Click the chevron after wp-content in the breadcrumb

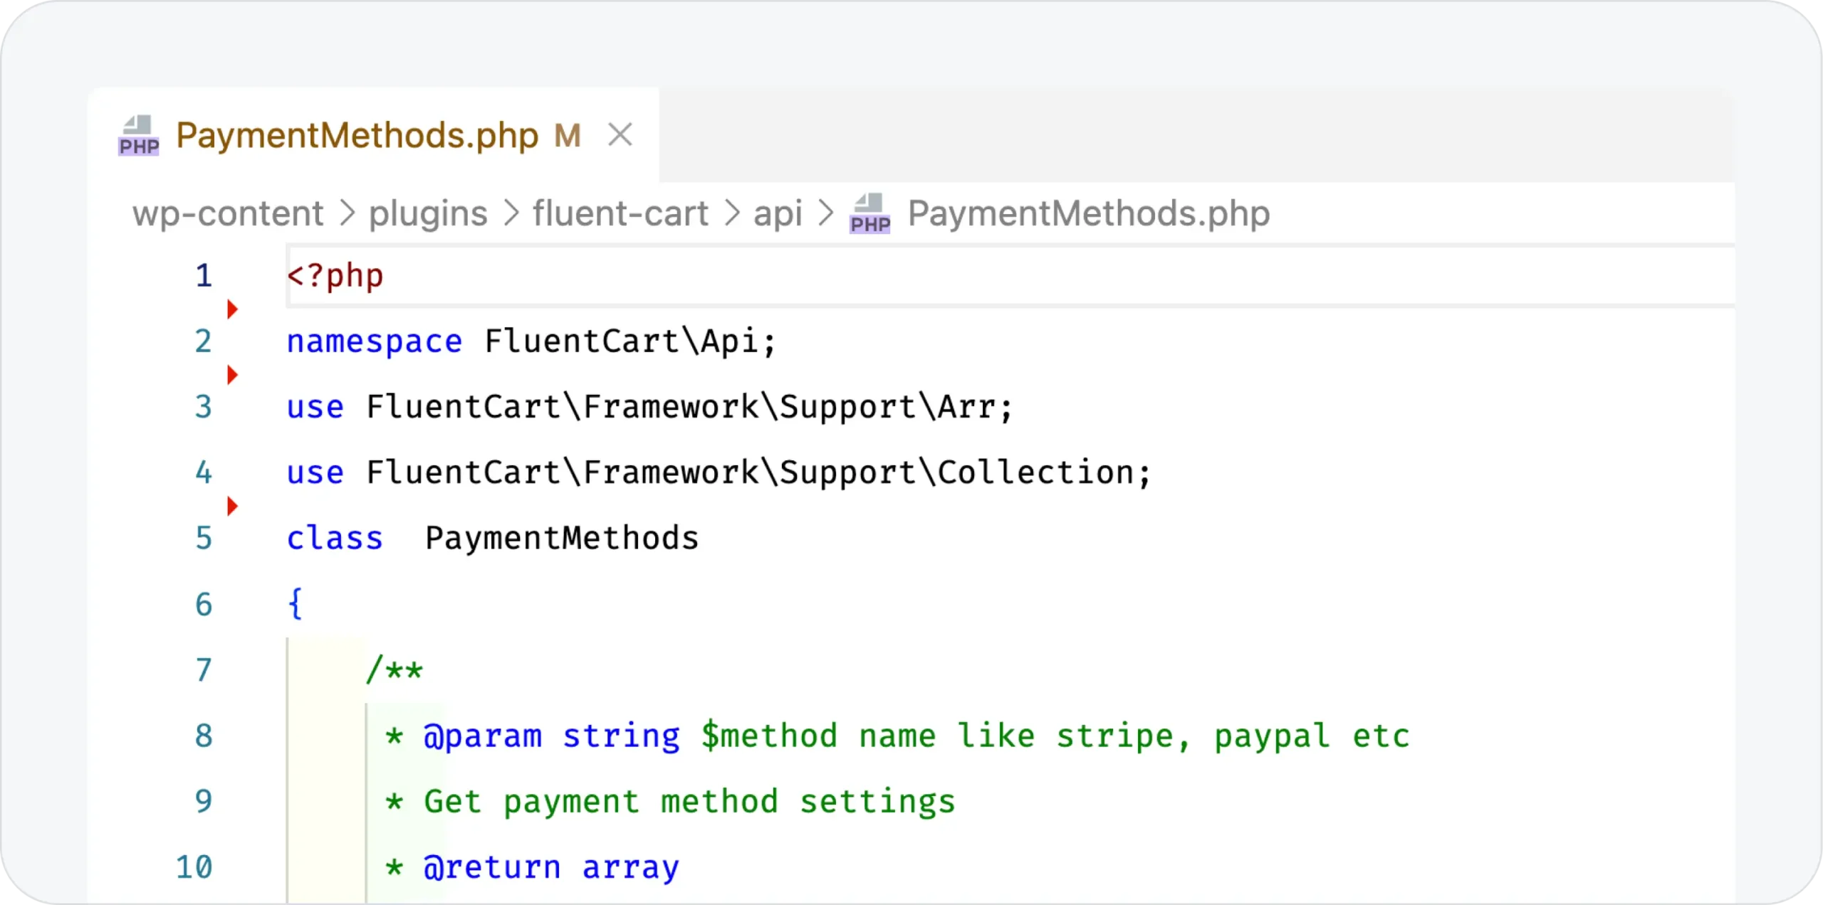tap(347, 213)
